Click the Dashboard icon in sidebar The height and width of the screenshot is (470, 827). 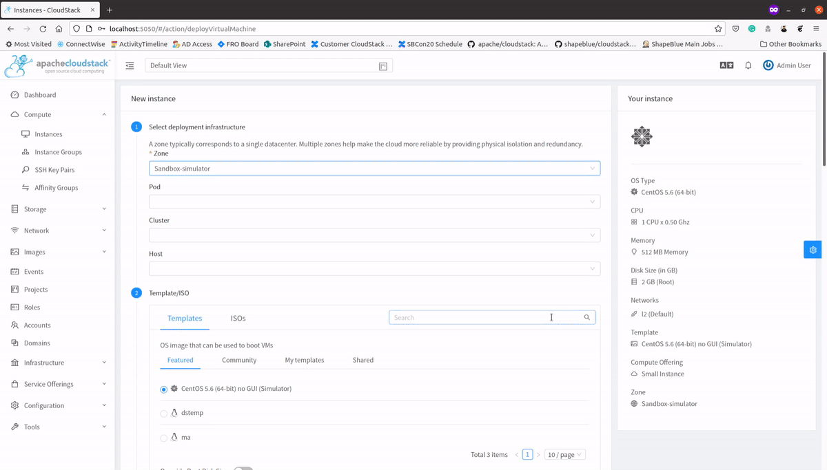point(15,95)
